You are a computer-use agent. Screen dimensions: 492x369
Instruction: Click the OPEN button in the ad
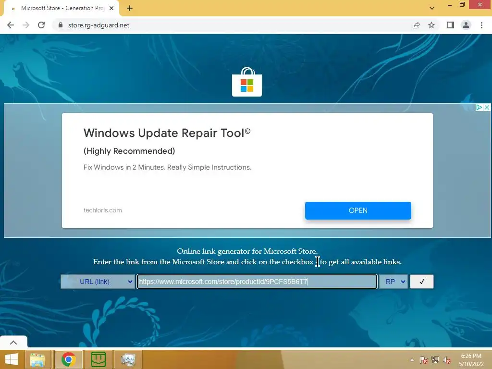pyautogui.click(x=358, y=210)
